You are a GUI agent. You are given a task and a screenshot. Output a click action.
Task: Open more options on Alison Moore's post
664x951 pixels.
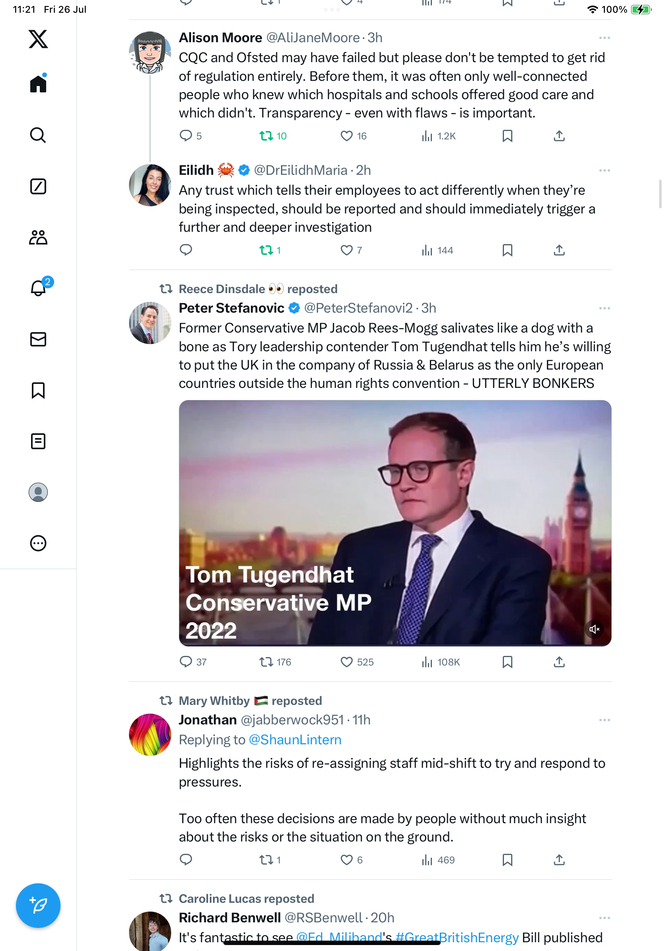[604, 38]
